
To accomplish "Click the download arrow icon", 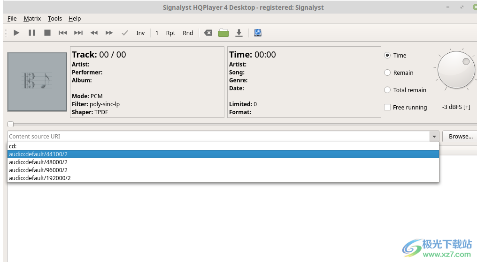I will [x=239, y=33].
